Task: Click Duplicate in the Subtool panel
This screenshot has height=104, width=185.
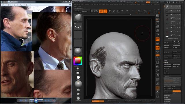Action: point(168,53)
